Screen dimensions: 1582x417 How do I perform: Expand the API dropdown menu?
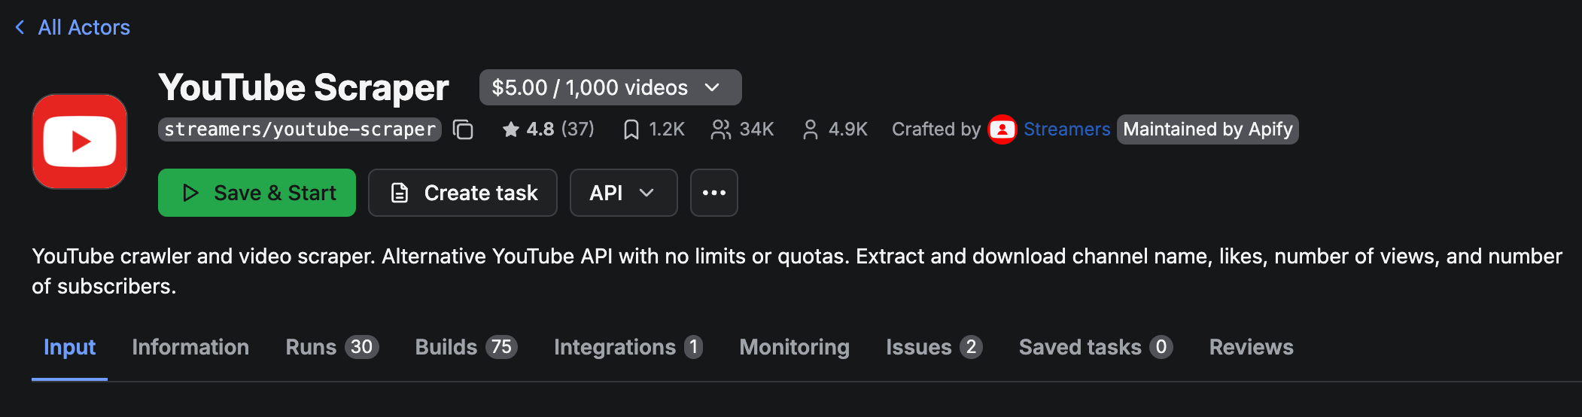tap(624, 193)
